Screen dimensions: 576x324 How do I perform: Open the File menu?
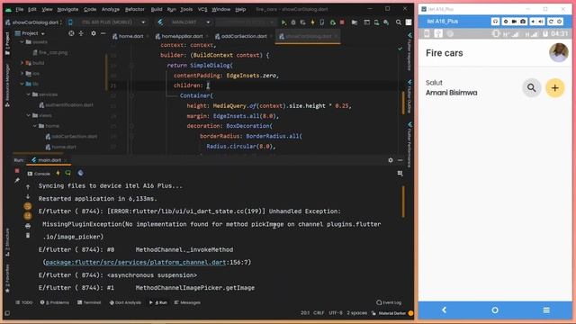[20, 9]
